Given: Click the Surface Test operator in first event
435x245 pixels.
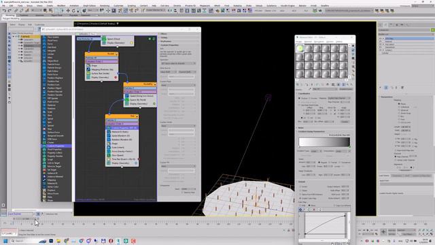Looking at the screenshot, I should click(101, 73).
